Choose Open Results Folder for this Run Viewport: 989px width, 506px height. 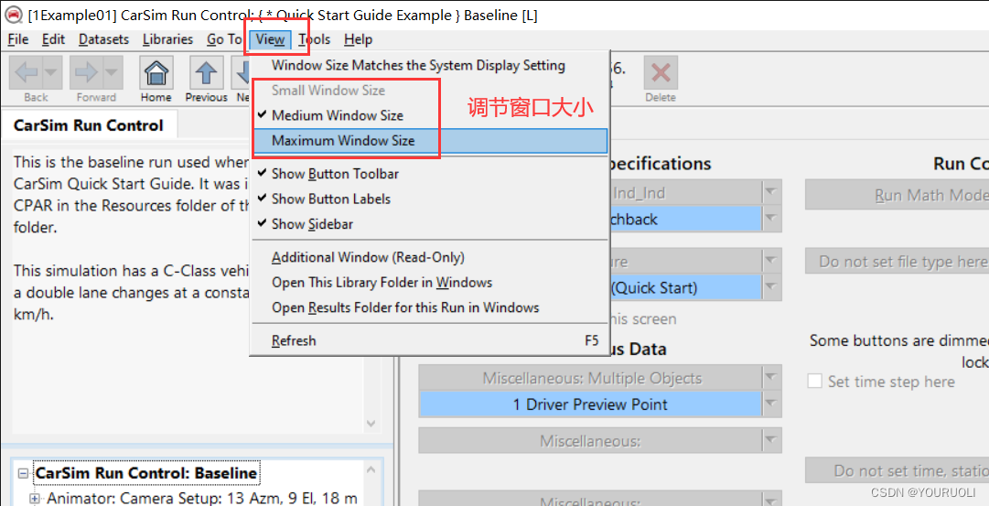(429, 307)
